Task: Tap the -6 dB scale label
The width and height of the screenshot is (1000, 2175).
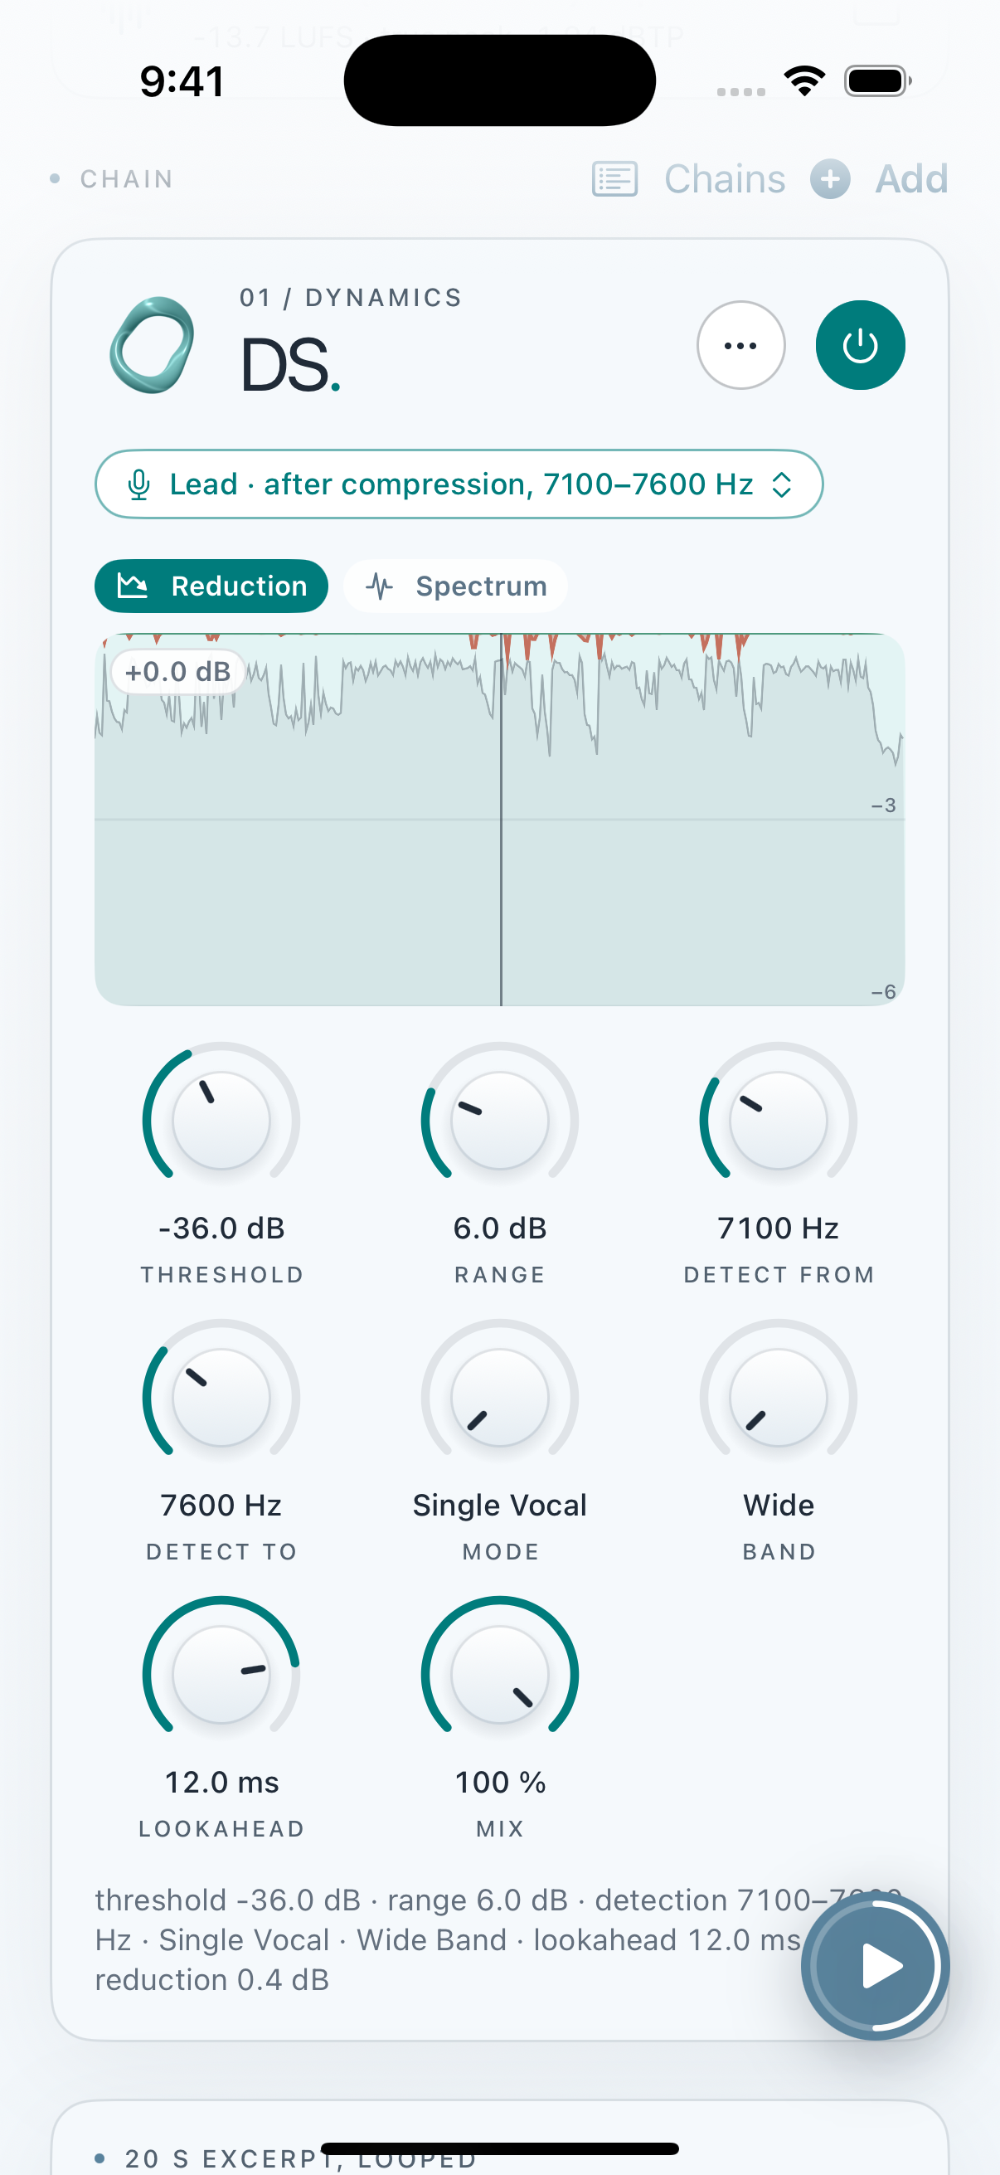Action: coord(884,991)
